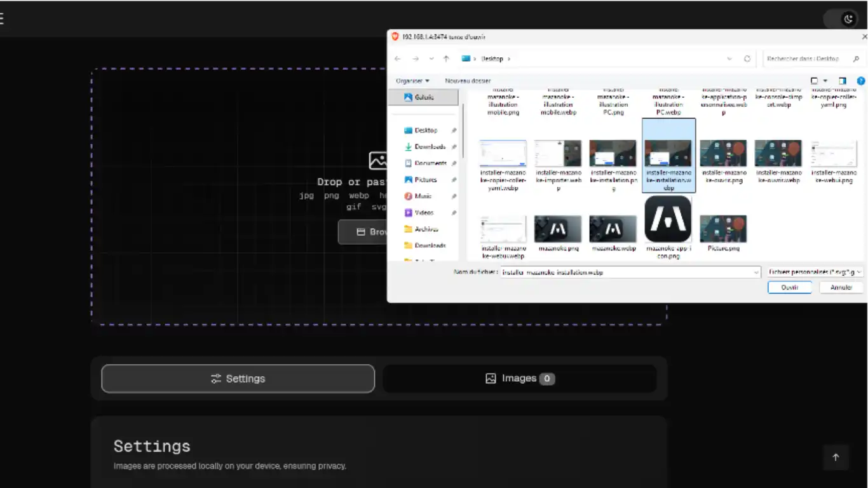Open the Galerie item in sidebar
The image size is (868, 488).
(x=423, y=97)
